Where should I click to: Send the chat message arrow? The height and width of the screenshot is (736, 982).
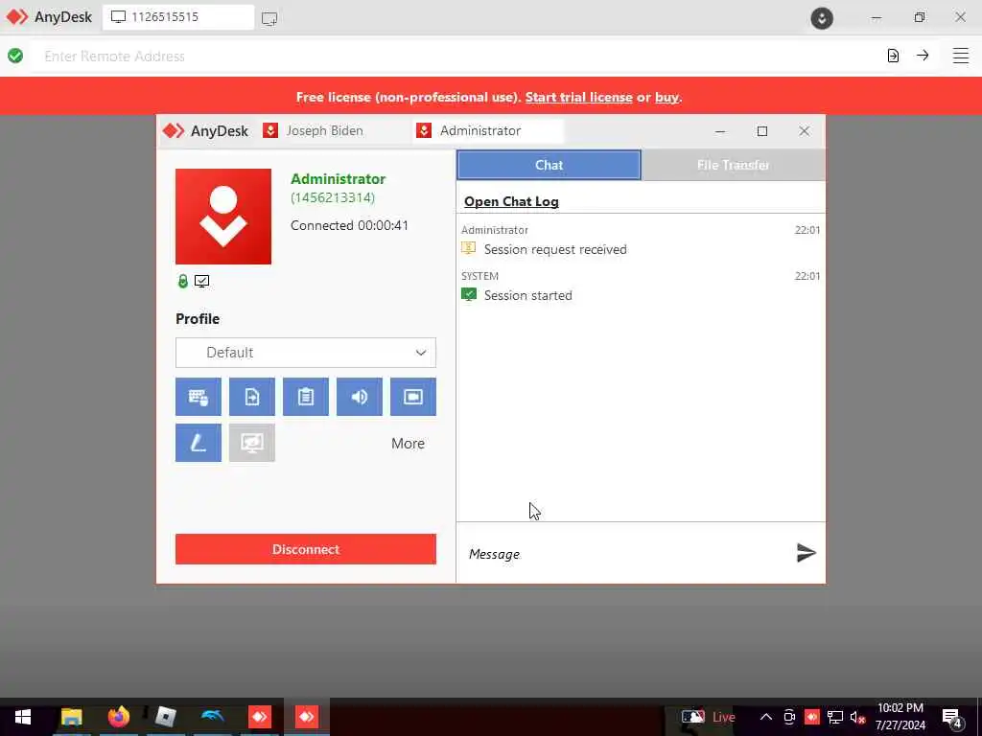[x=806, y=553]
